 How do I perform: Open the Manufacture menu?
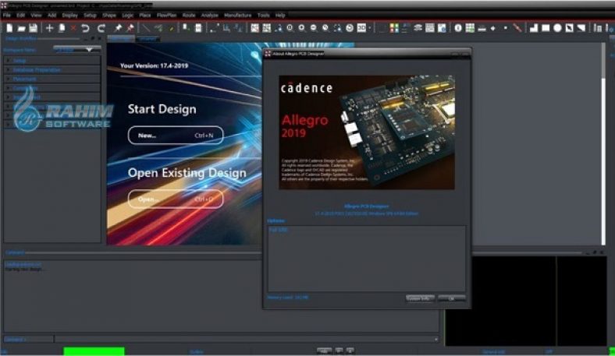pyautogui.click(x=237, y=15)
